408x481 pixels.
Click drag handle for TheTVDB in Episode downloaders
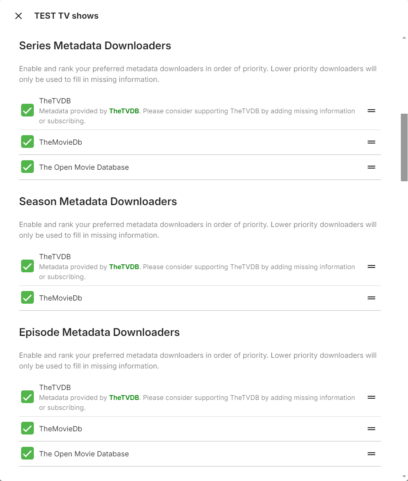[x=371, y=398]
